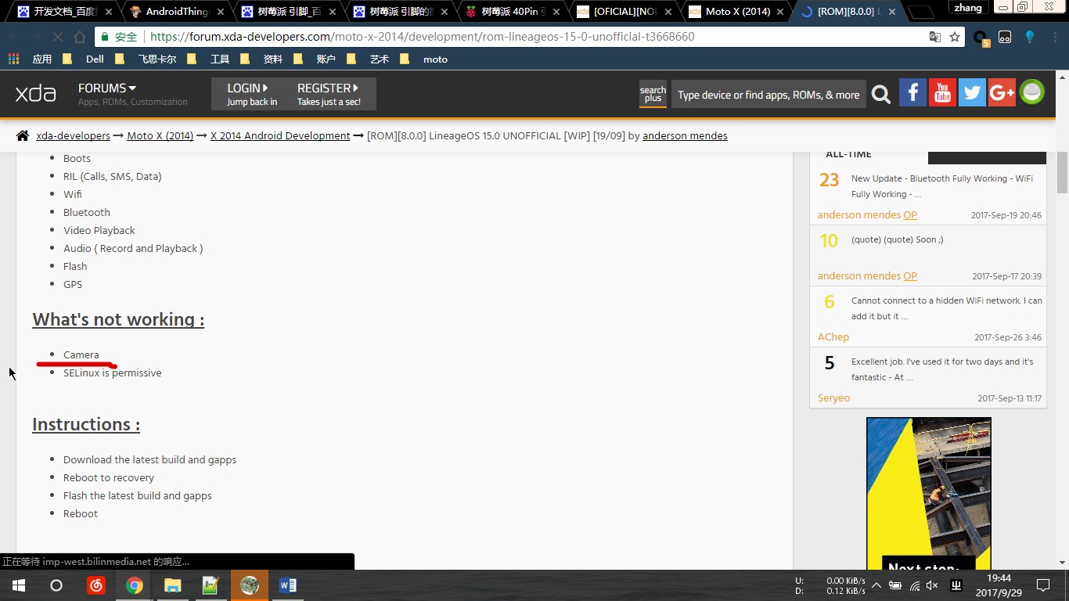Expand the FORUMS dropdown menu

point(107,88)
